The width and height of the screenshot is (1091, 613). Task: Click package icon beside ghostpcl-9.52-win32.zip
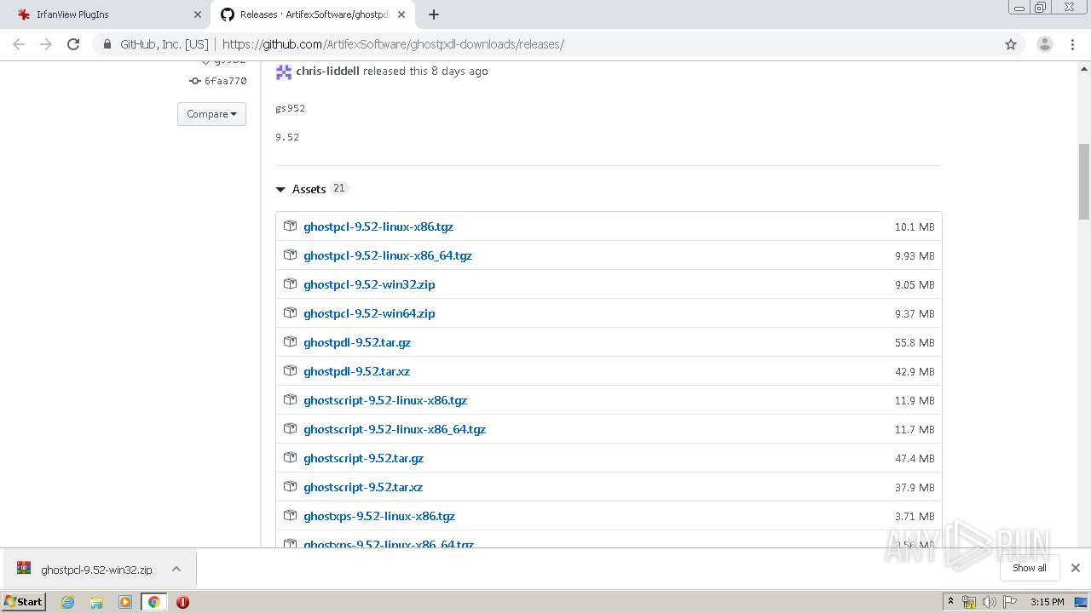point(290,284)
